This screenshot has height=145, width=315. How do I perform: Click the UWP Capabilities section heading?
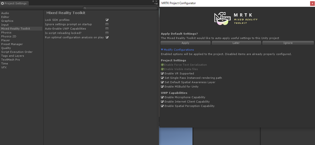tap(174, 93)
